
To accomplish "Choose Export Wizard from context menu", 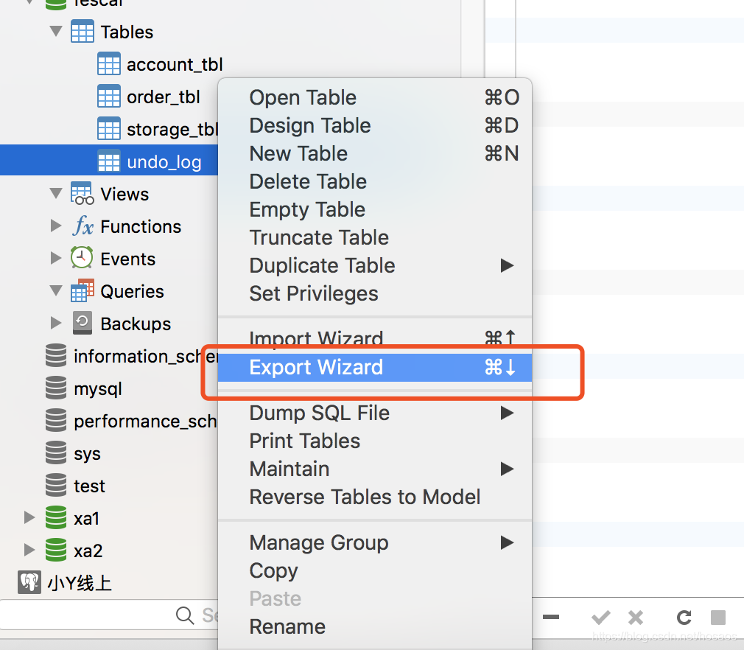I will [x=317, y=367].
